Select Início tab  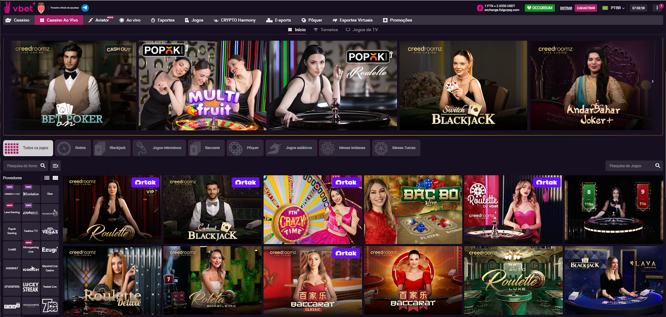tap(297, 30)
